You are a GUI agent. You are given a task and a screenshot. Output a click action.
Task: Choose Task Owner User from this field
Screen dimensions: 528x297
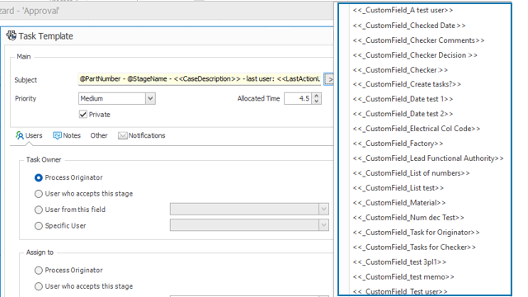39,210
